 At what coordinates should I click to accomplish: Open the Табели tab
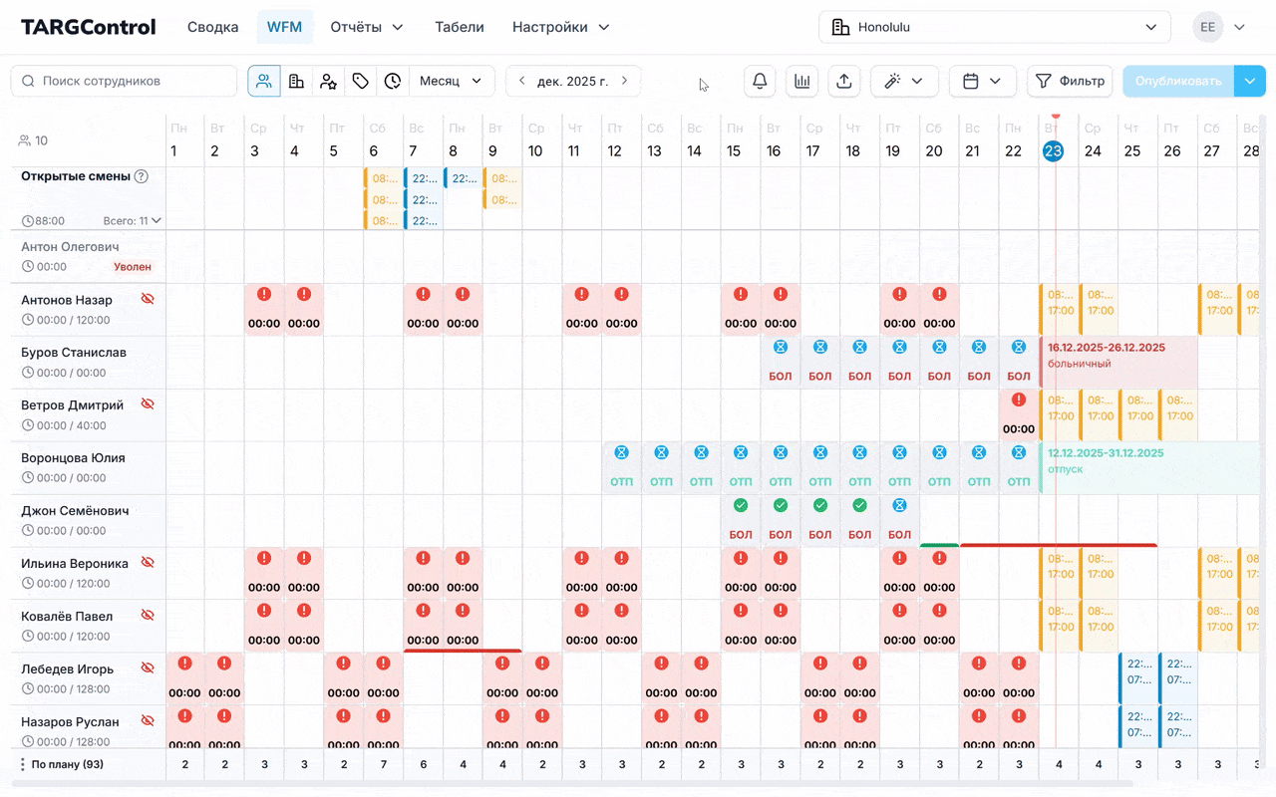459,27
